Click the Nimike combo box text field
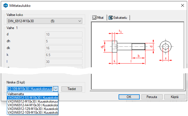Viewport: 188px width, 116px height. click(30, 89)
